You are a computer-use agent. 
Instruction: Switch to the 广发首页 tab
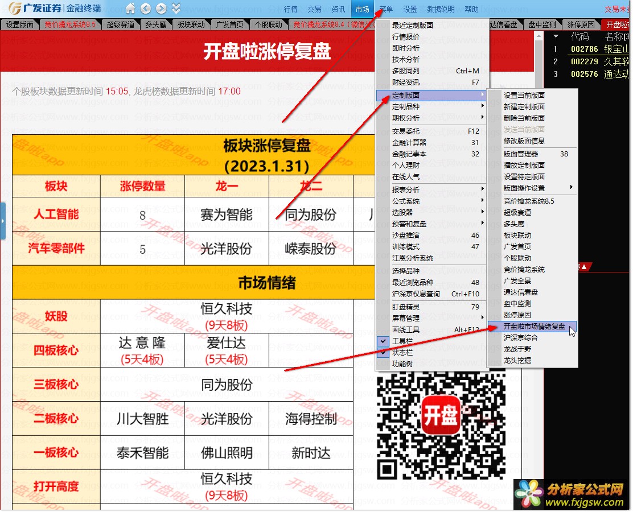(230, 24)
